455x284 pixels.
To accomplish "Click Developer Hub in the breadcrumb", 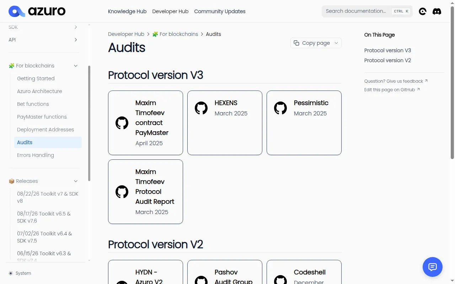I will point(126,34).
